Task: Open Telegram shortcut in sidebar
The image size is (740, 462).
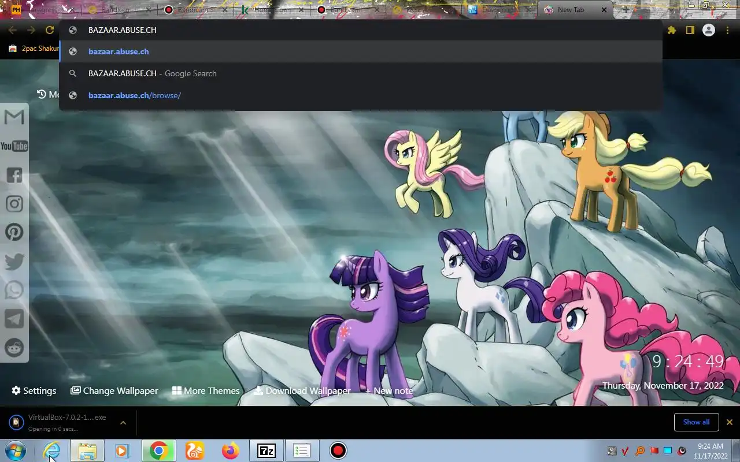Action: click(14, 319)
